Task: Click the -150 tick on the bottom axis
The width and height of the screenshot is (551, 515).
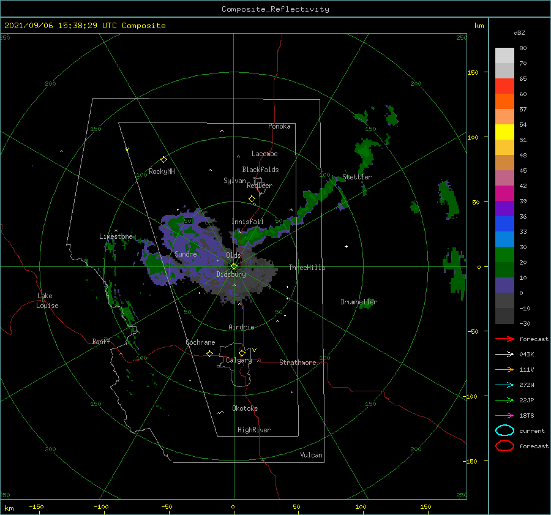Action: pos(36,506)
